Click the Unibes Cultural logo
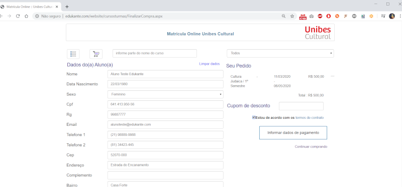This screenshot has height=187, width=402. click(x=318, y=33)
